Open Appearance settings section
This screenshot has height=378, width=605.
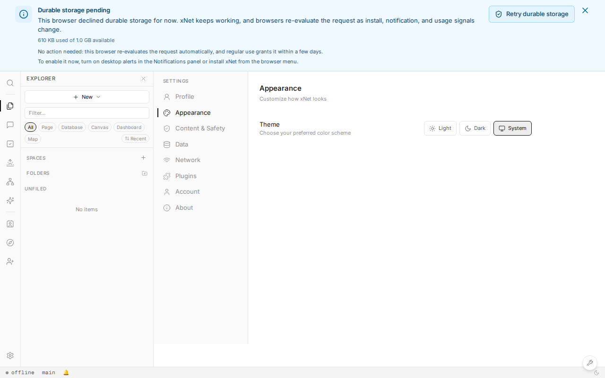(x=202, y=113)
